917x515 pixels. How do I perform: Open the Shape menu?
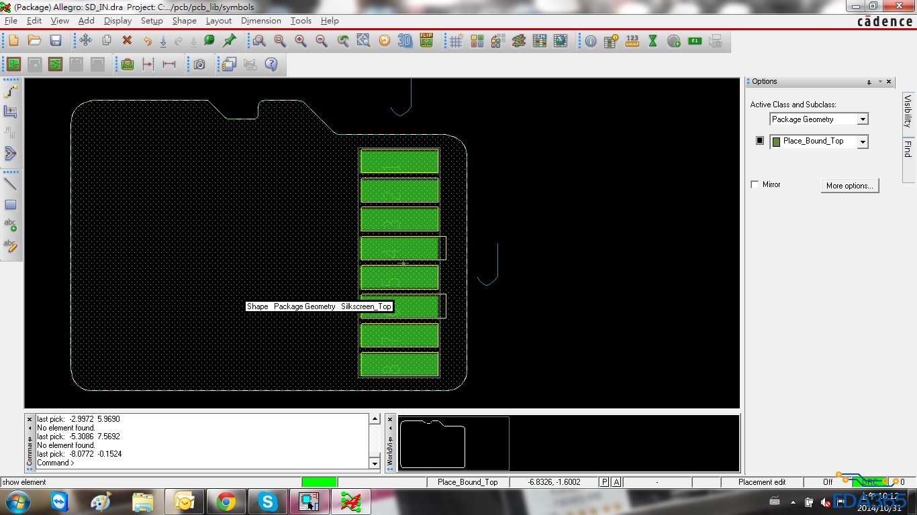pyautogui.click(x=185, y=21)
